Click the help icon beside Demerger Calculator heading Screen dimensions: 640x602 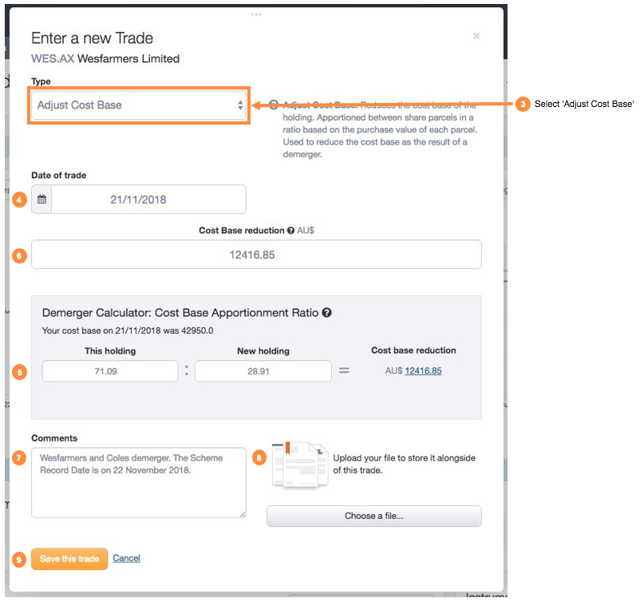pos(326,313)
